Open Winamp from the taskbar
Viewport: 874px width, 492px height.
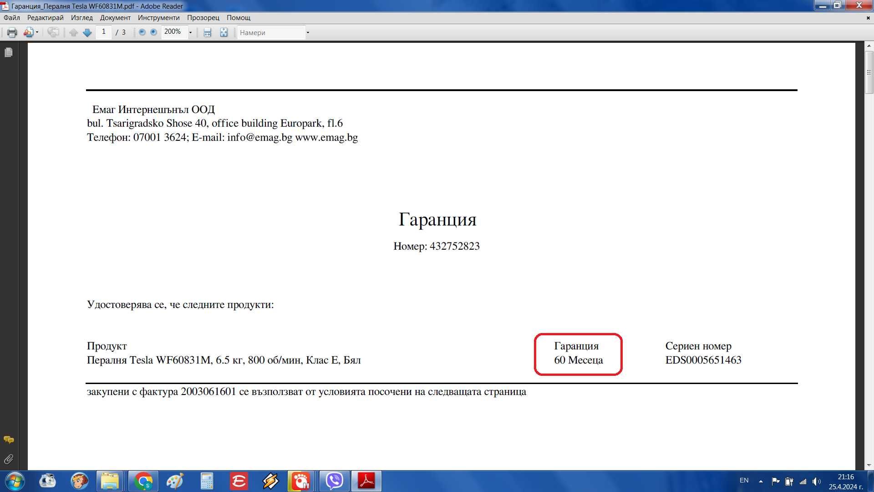coord(270,481)
